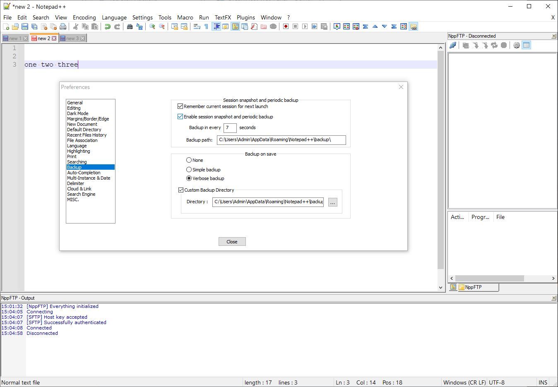
Task: Click the Zoom Out magnifier icon
Action: (x=162, y=26)
